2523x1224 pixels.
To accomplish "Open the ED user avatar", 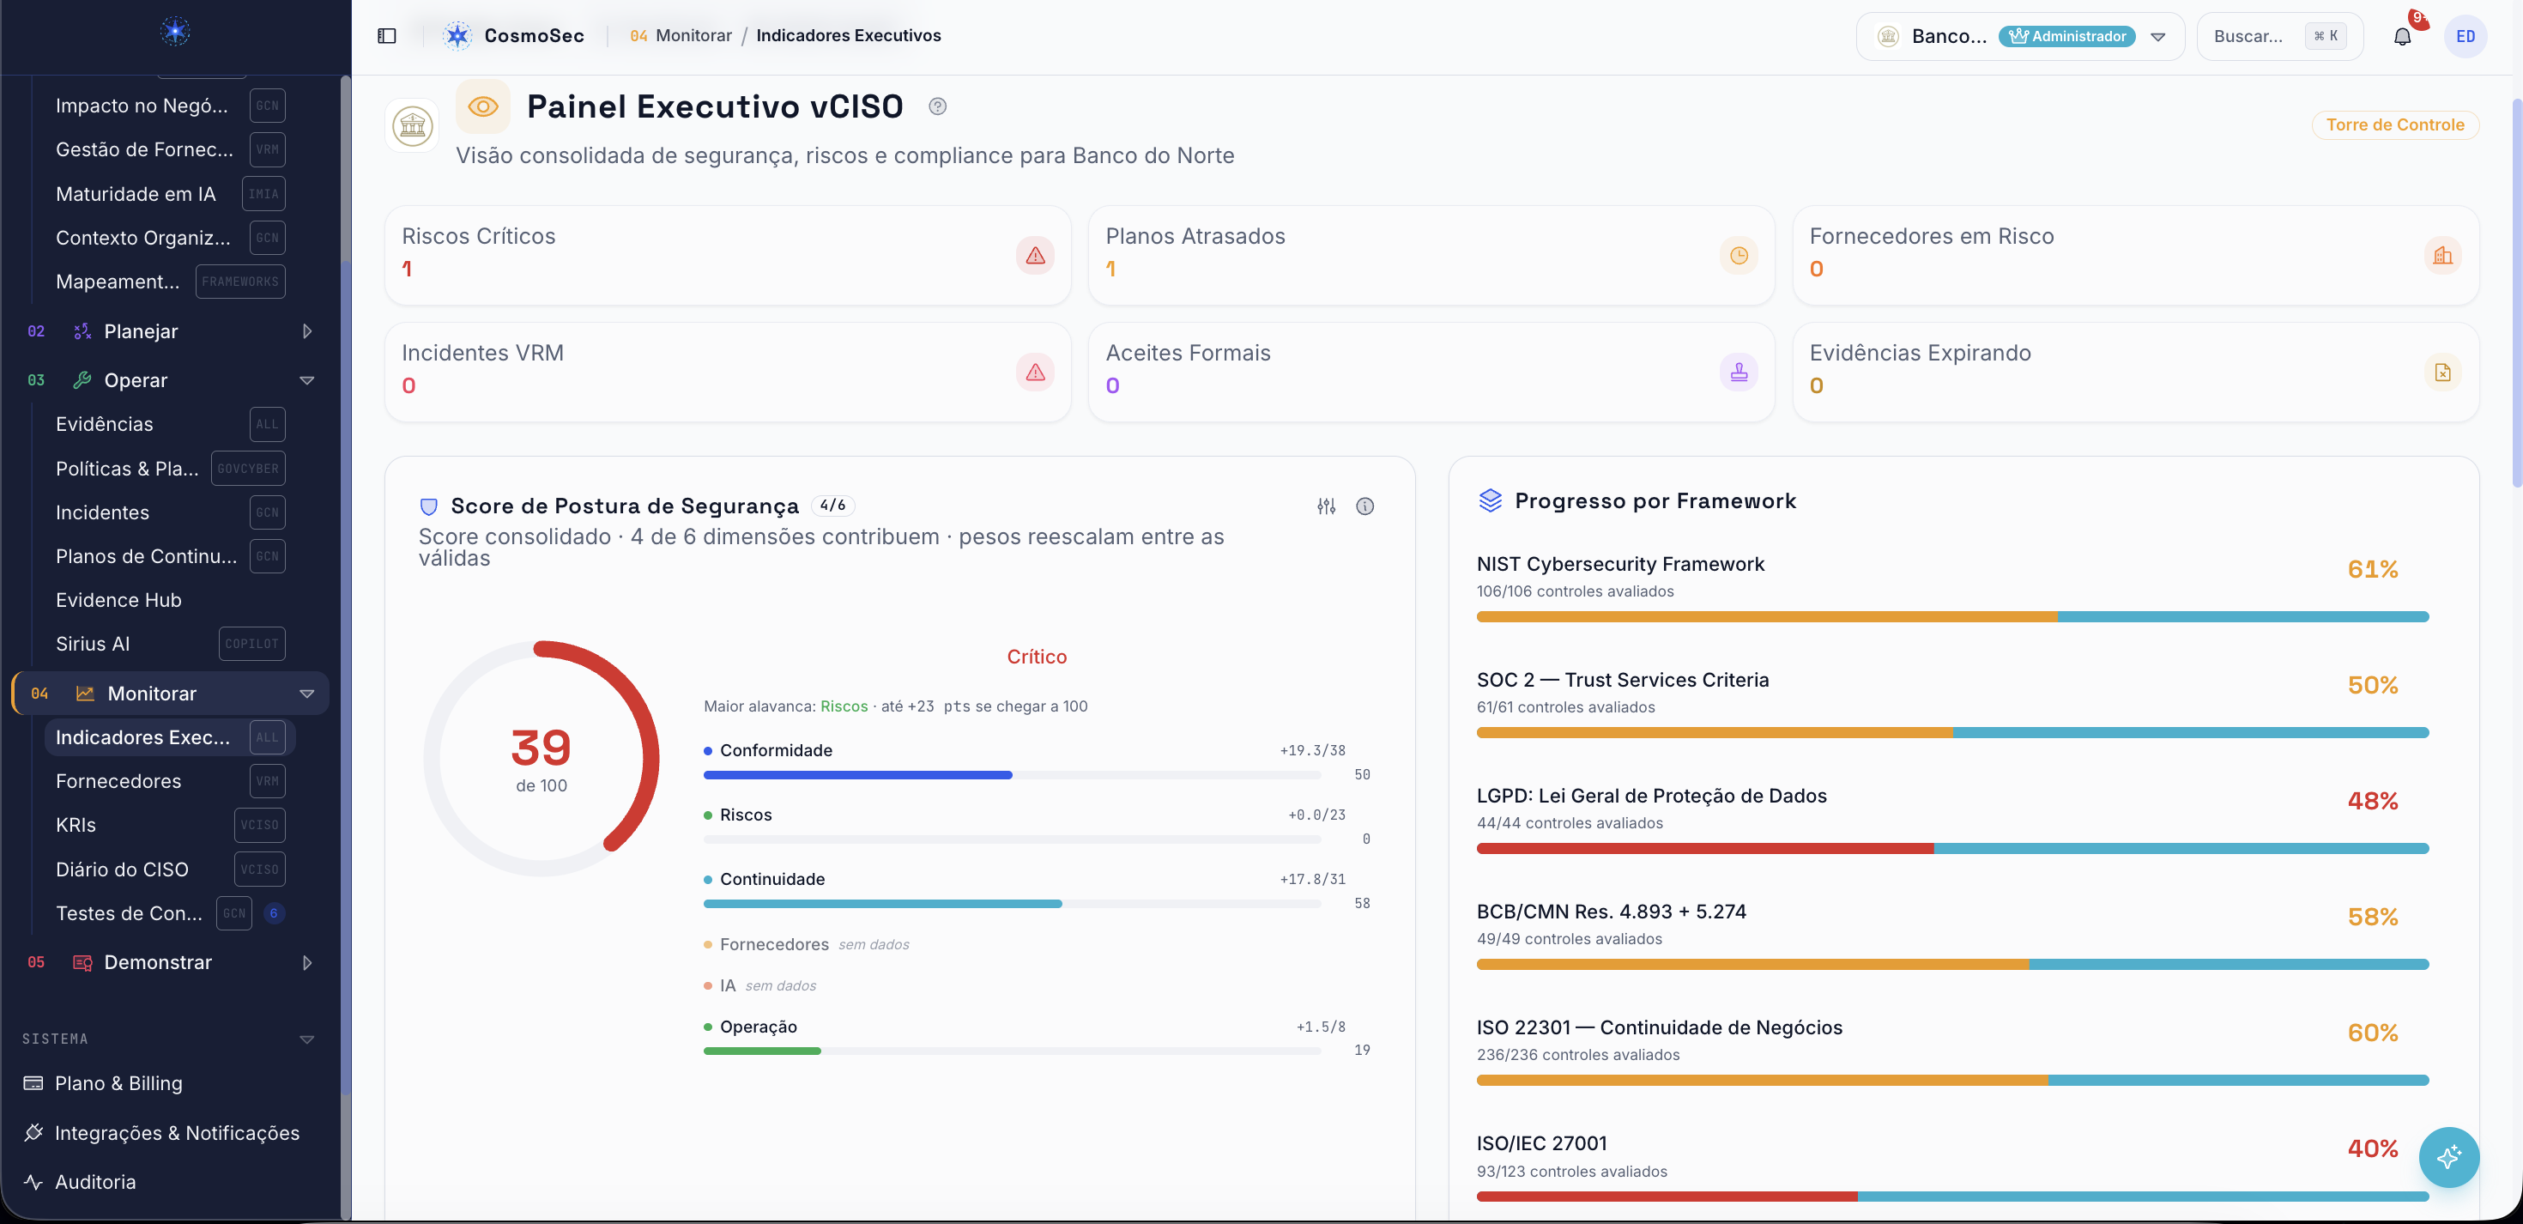I will click(x=2466, y=36).
